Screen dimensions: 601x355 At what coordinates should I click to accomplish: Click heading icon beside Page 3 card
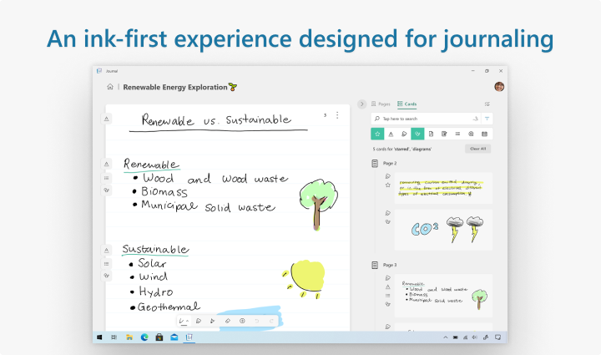coord(388,287)
